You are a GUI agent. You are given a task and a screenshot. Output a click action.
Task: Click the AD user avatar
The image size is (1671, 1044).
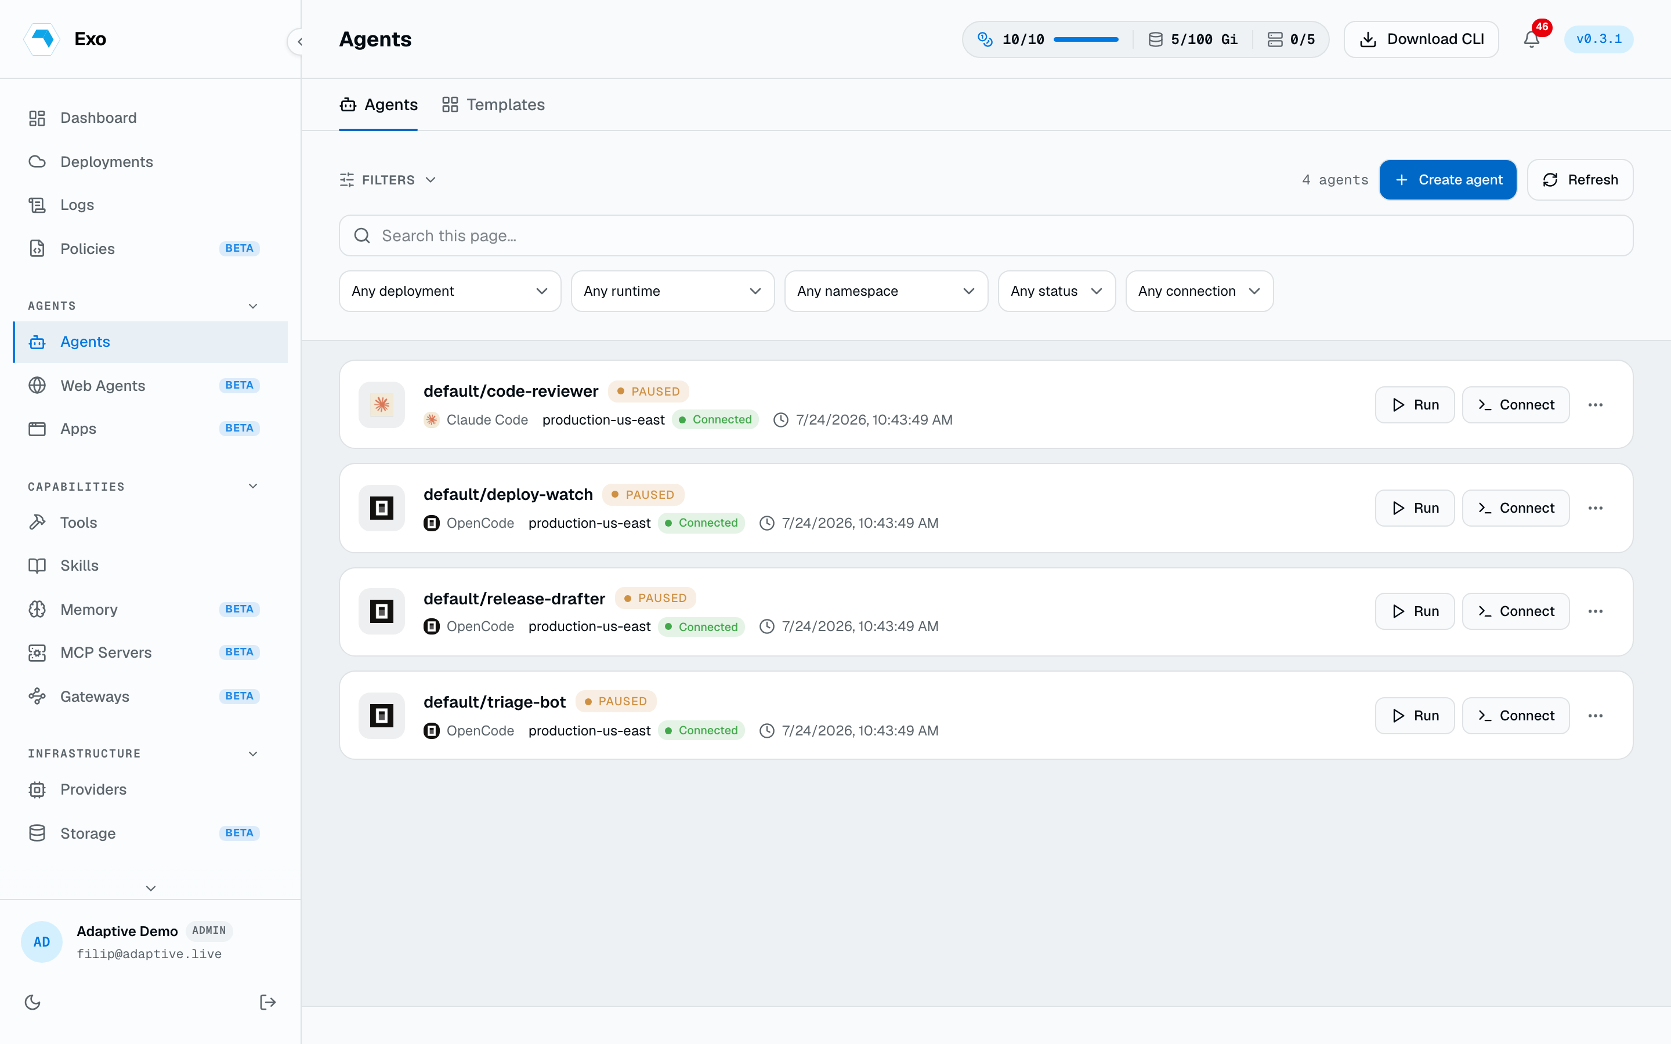point(41,942)
